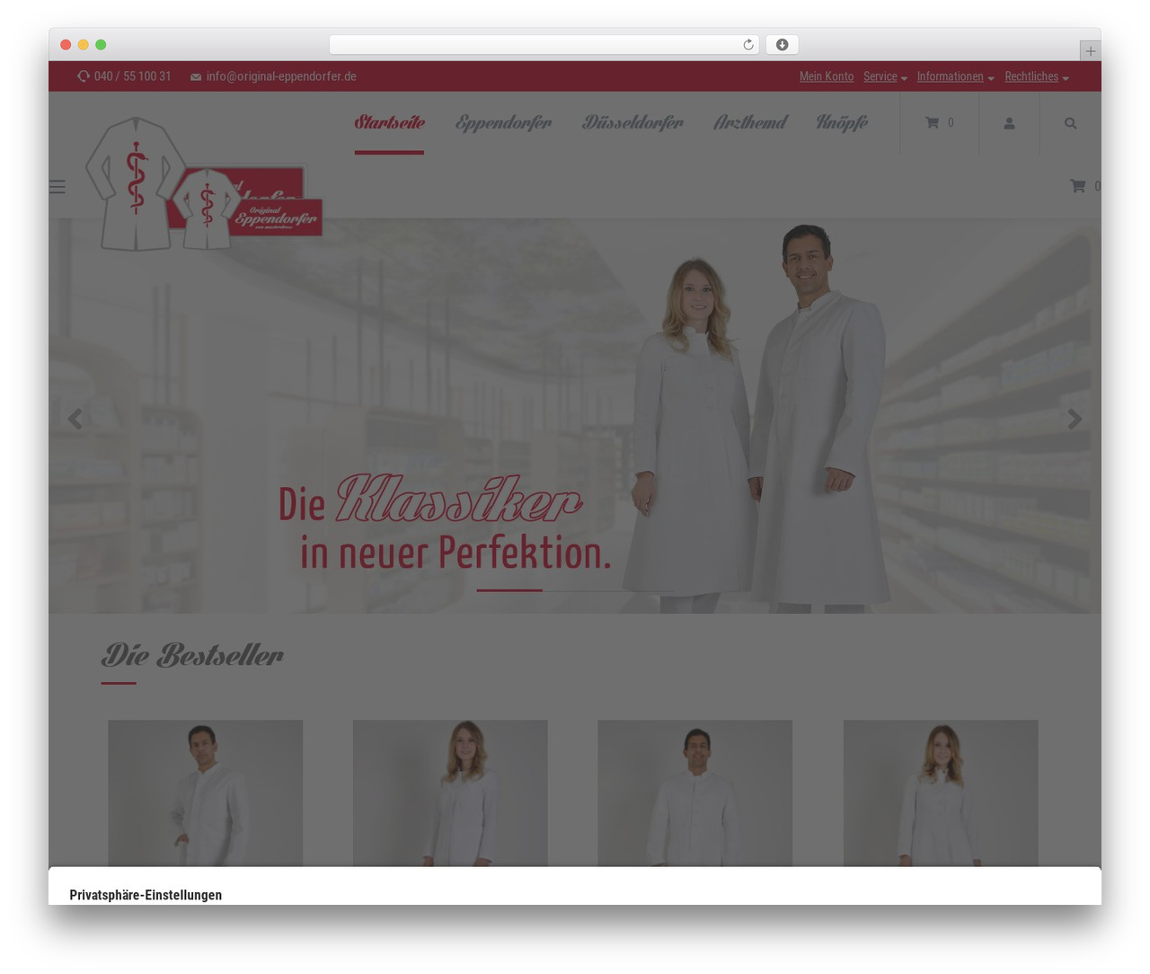This screenshot has width=1150, height=974.
Task: Expand the Service dropdown
Action: (885, 76)
